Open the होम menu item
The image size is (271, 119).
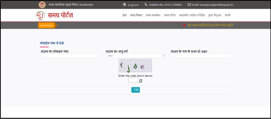tap(124, 15)
